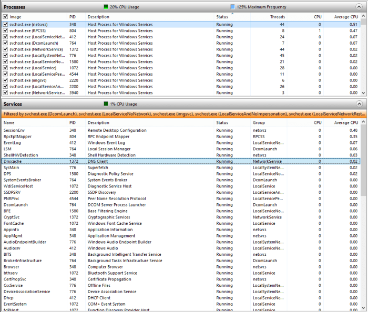Click the green CPU Usage icon in Processes header
This screenshot has height=312, width=368.
[x=106, y=7]
